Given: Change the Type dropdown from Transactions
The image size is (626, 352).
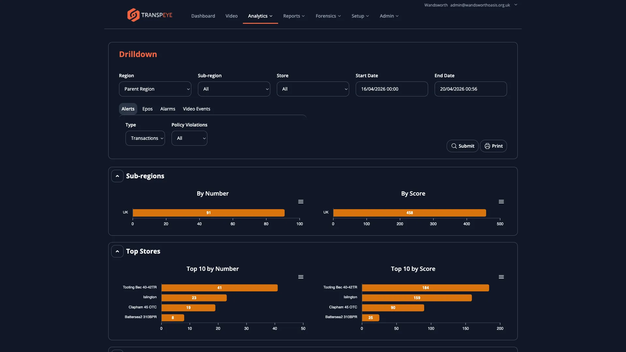Looking at the screenshot, I should [145, 138].
